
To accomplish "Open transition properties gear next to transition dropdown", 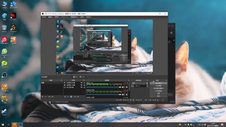I will click(x=147, y=83).
